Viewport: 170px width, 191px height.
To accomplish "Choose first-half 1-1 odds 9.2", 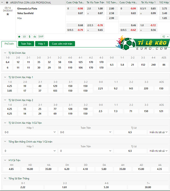I will tap(116, 89).
